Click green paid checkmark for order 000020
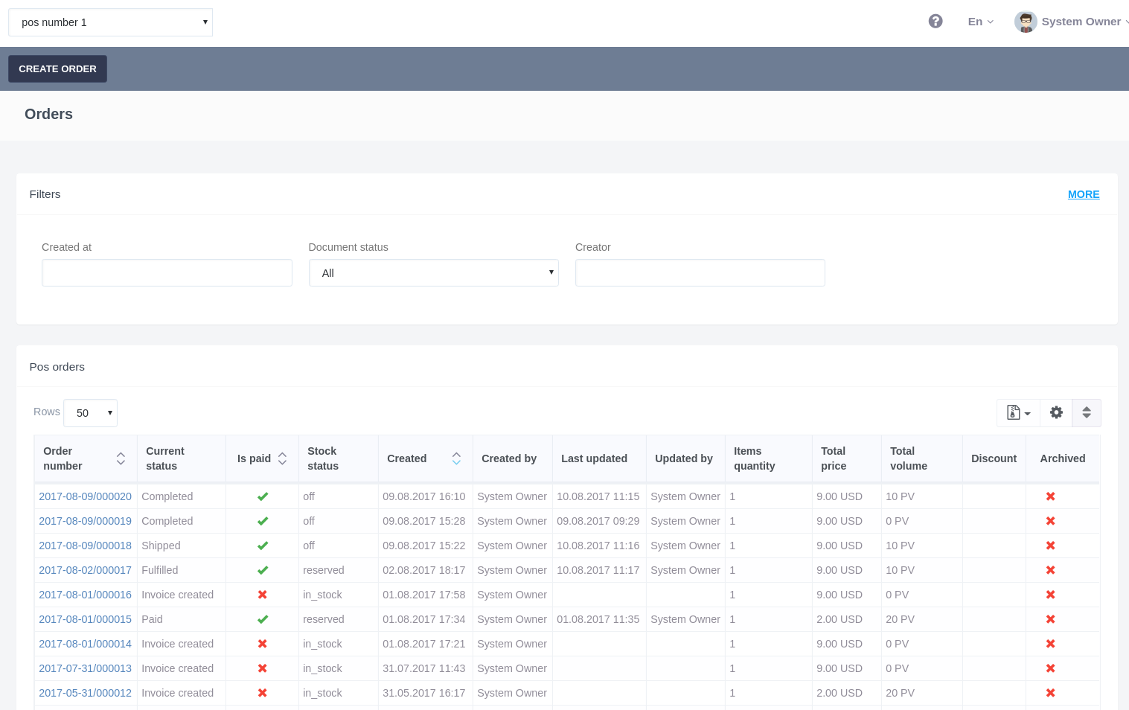This screenshot has width=1129, height=710. tap(263, 497)
